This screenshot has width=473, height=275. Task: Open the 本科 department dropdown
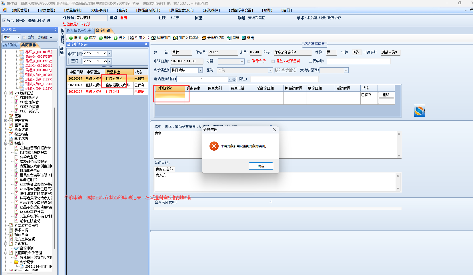[18, 37]
